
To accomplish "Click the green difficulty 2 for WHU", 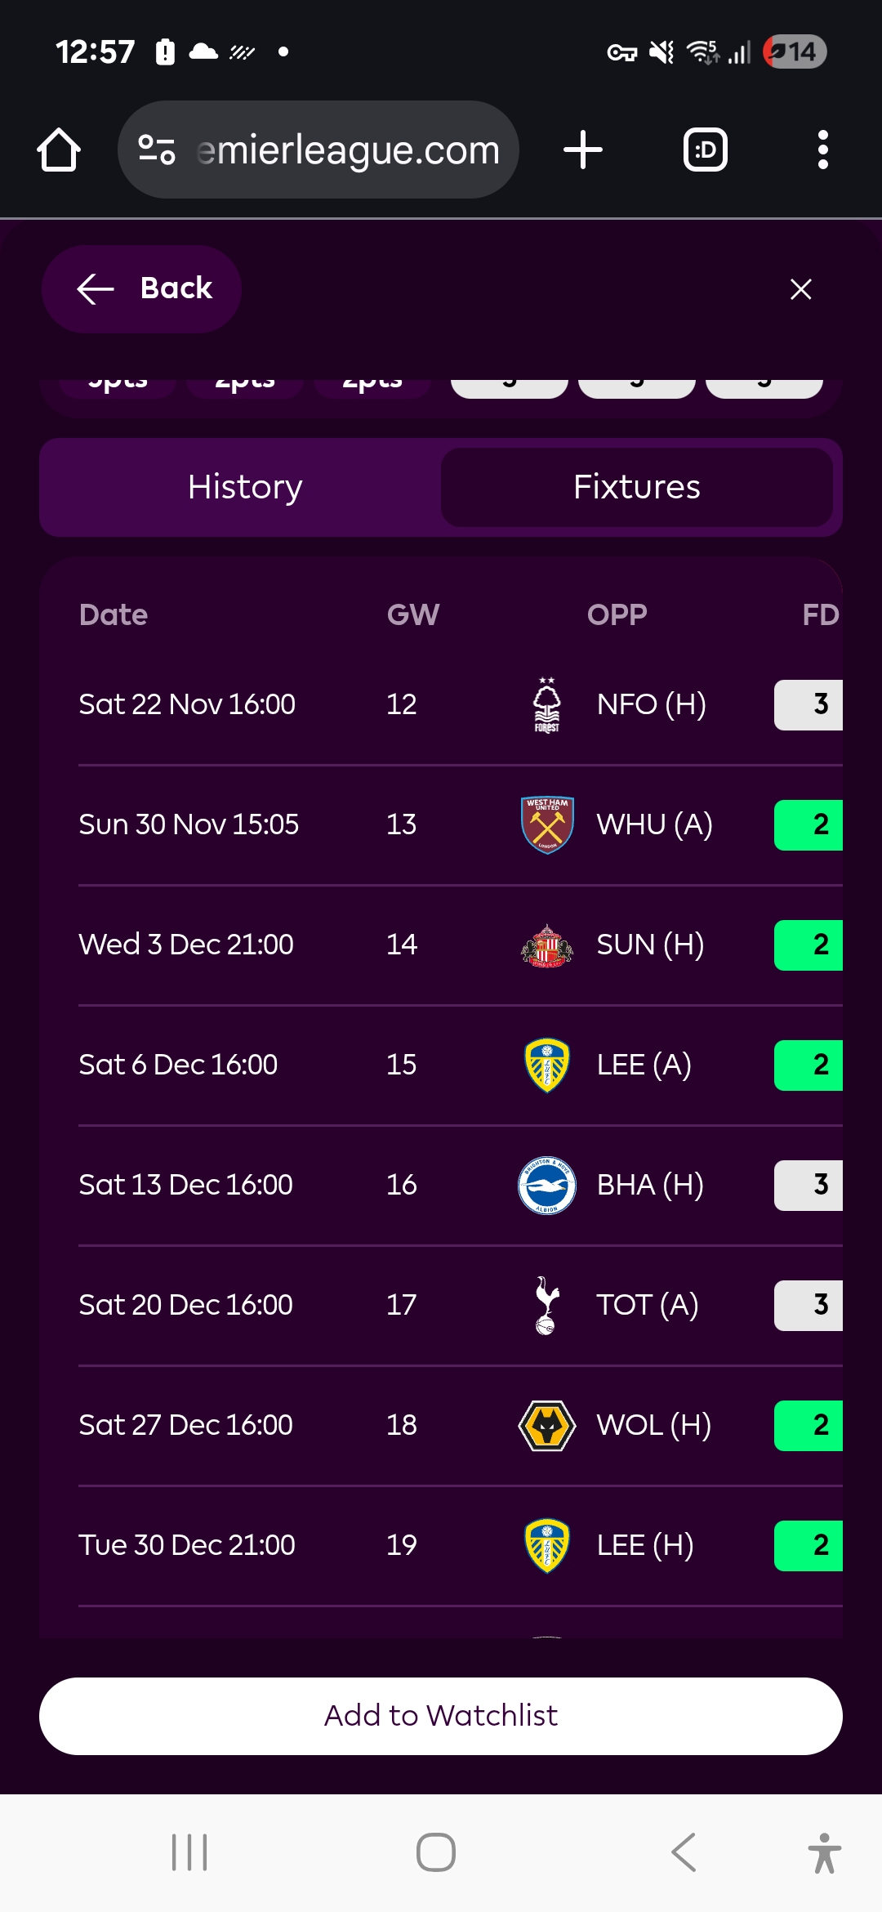I will [808, 825].
